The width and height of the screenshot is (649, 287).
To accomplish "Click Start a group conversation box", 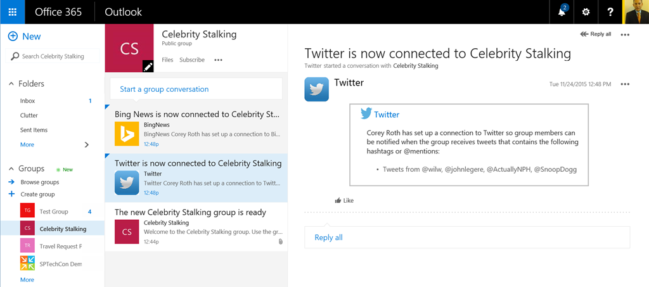I will [196, 89].
